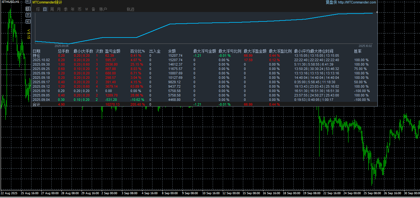
Task: Select the 2025.09.12 row date
Action: coord(41,86)
